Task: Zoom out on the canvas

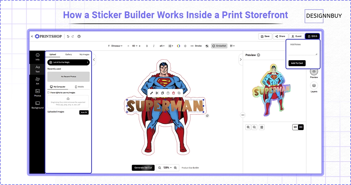Action: pyautogui.click(x=160, y=167)
